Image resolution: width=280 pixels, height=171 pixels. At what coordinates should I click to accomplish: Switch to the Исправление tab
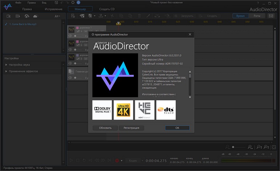(x=53, y=9)
